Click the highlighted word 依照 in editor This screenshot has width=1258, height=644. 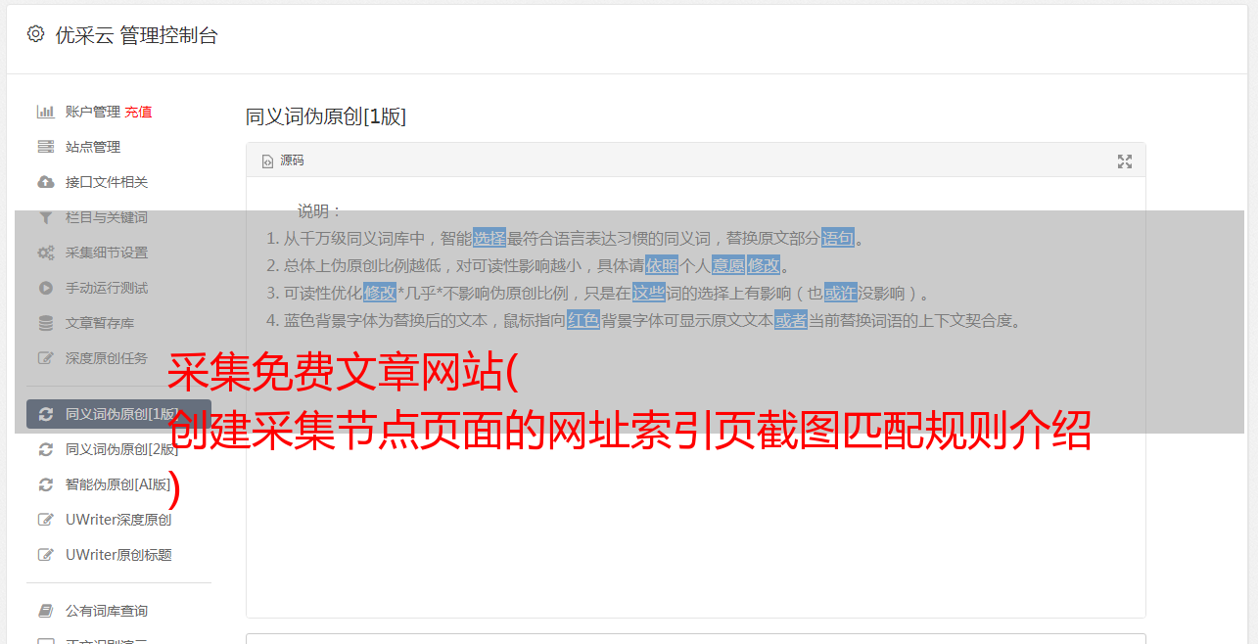662,265
